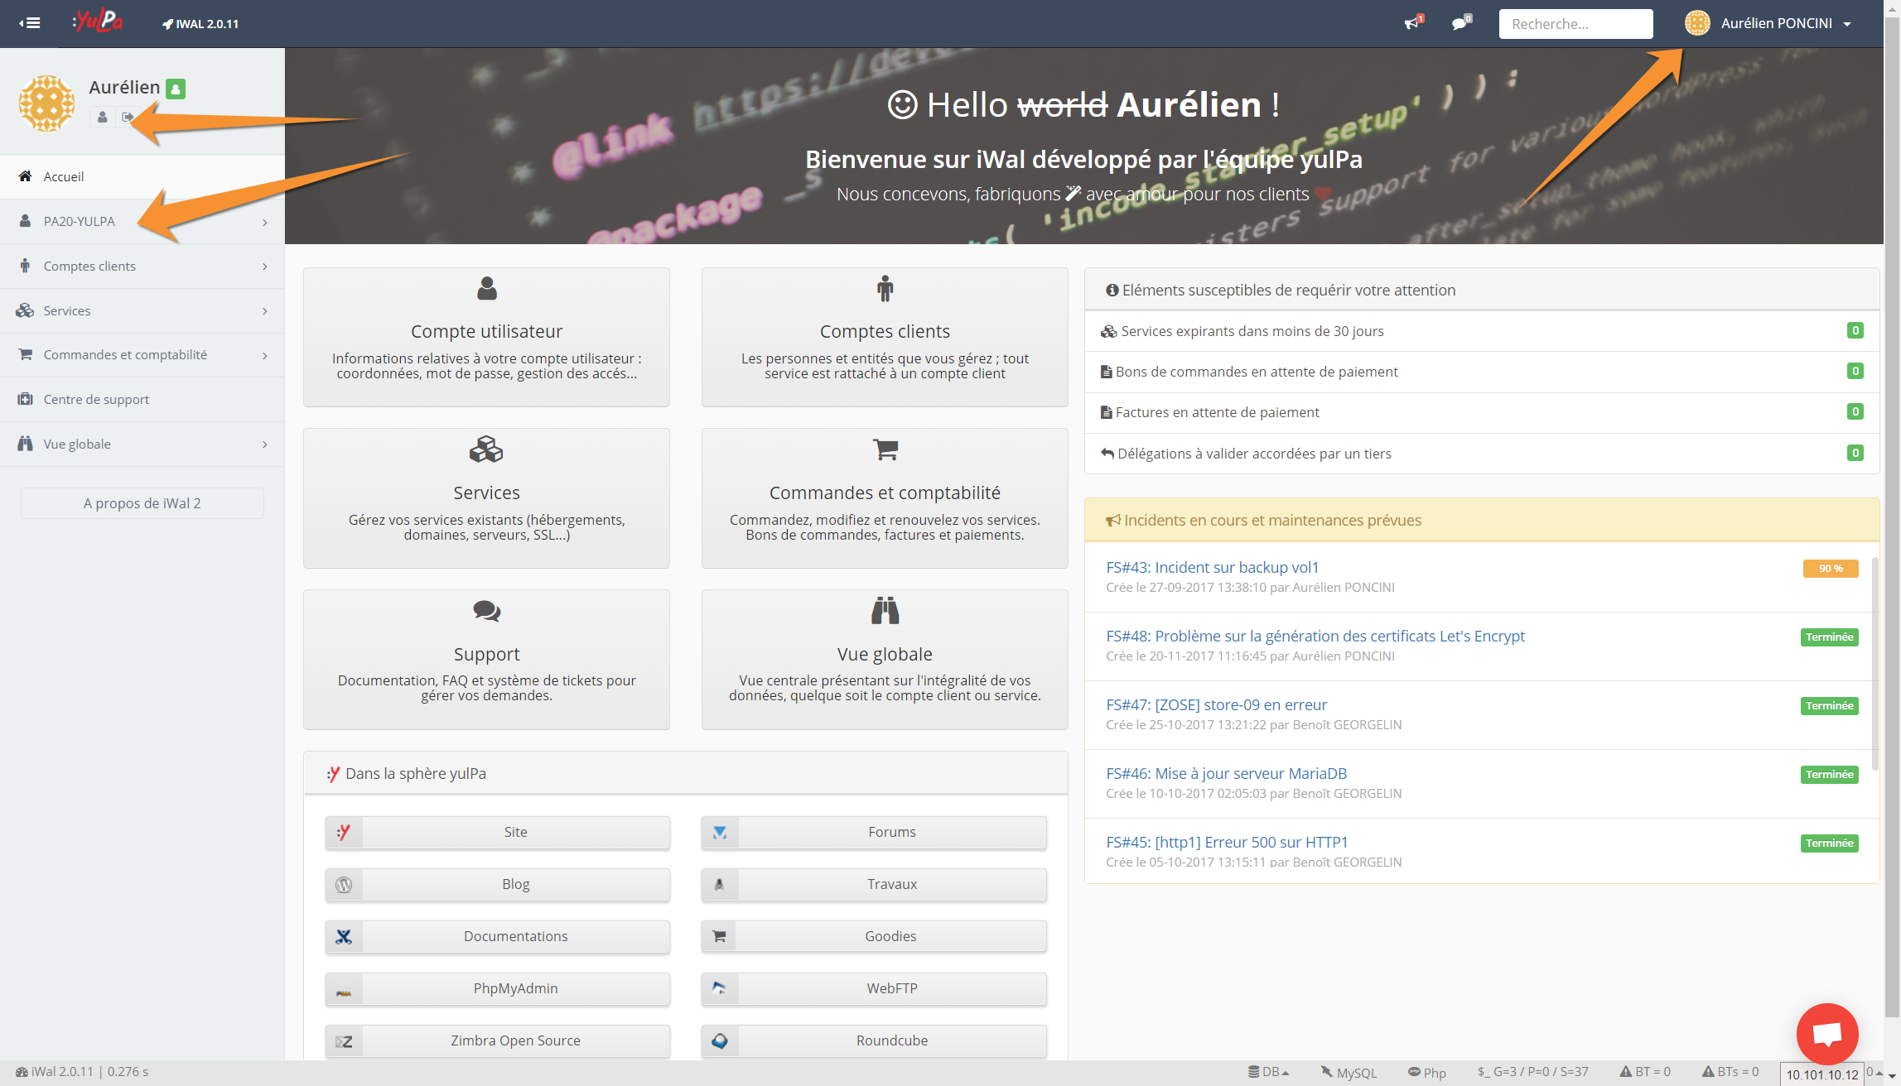Viewport: 1901px width, 1086px height.
Task: Click the Terminée badge on FS#48
Action: 1829,637
